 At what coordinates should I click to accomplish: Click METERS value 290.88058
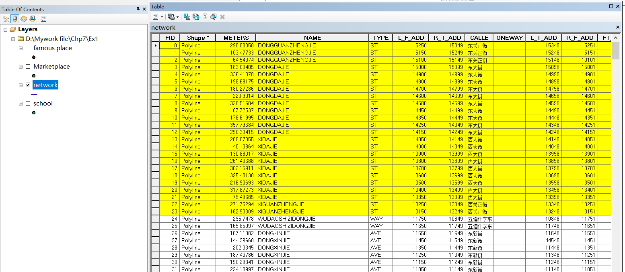tap(242, 45)
